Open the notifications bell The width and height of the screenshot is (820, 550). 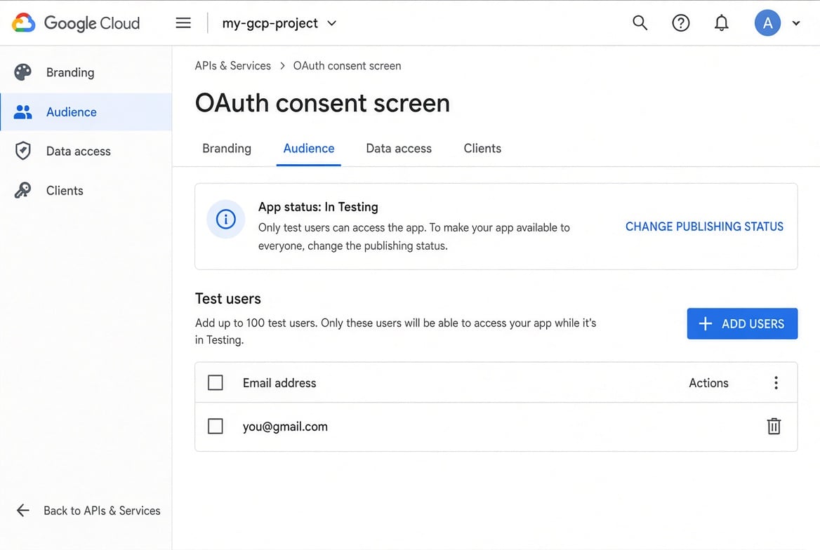[721, 23]
